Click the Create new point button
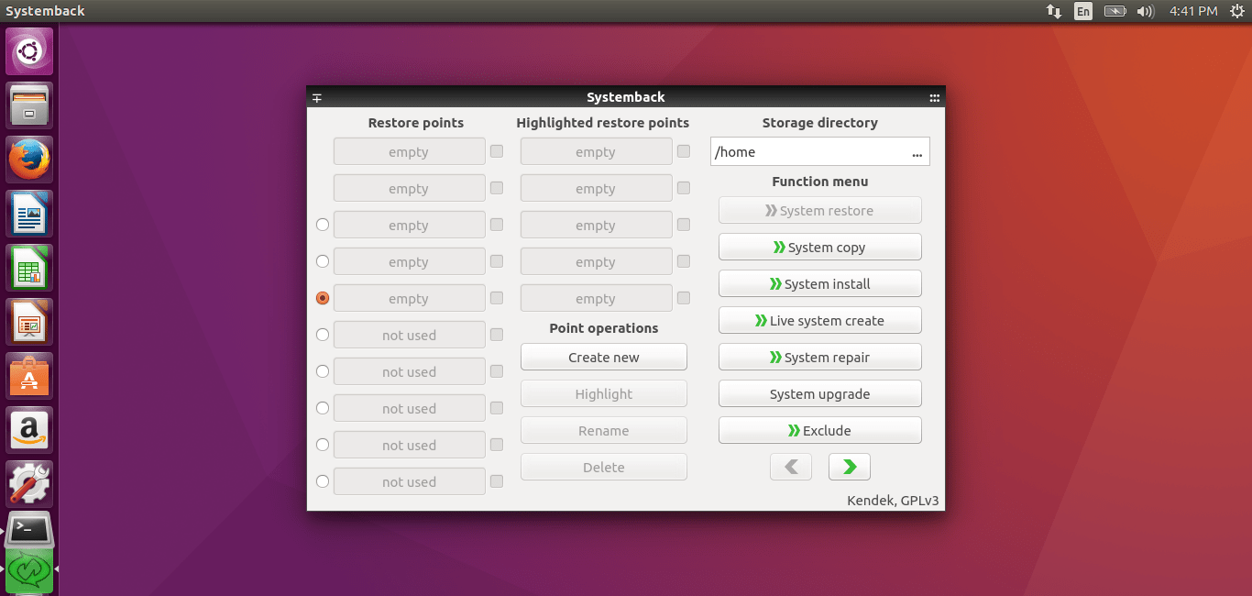 coord(603,357)
